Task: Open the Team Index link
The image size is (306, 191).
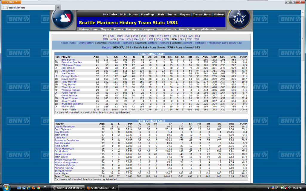Action: pos(68,43)
